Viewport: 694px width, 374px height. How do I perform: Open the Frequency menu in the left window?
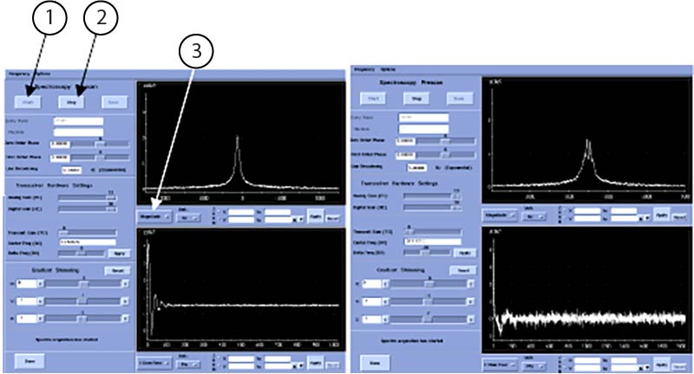click(17, 74)
